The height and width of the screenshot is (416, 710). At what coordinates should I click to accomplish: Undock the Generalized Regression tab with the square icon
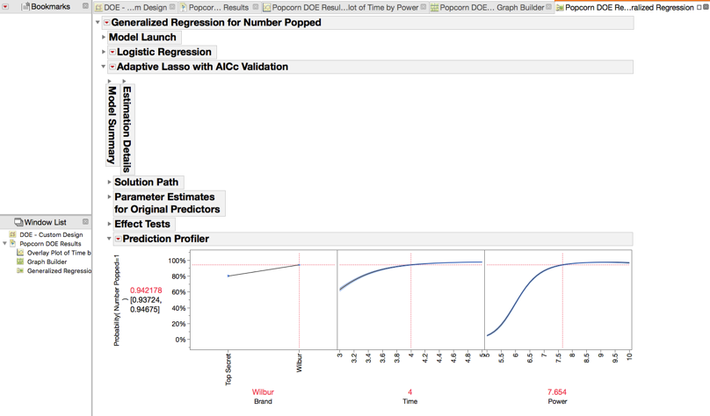point(699,7)
